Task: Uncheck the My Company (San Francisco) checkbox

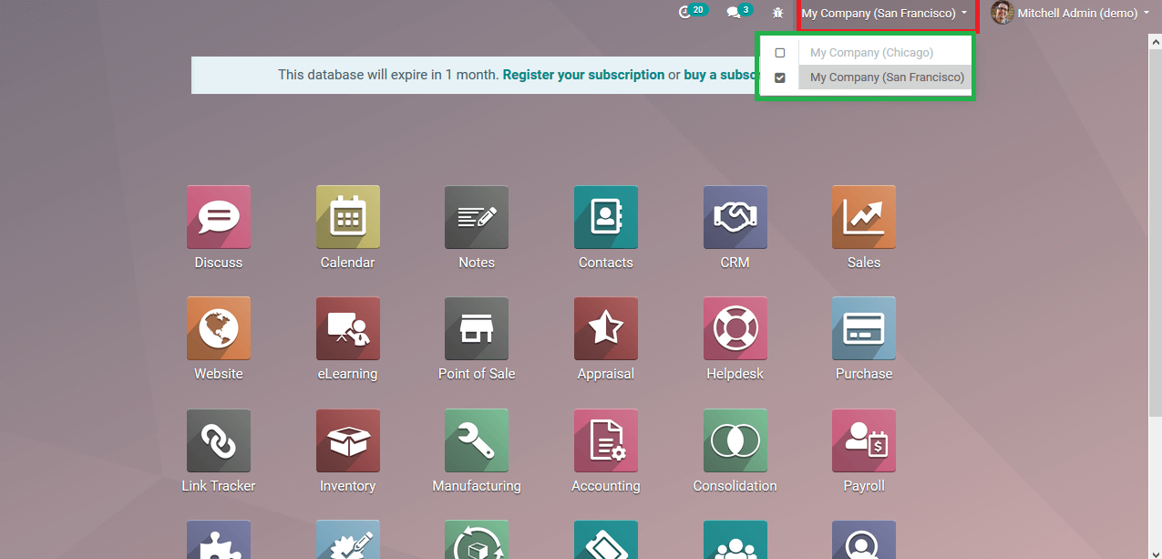Action: [x=780, y=78]
